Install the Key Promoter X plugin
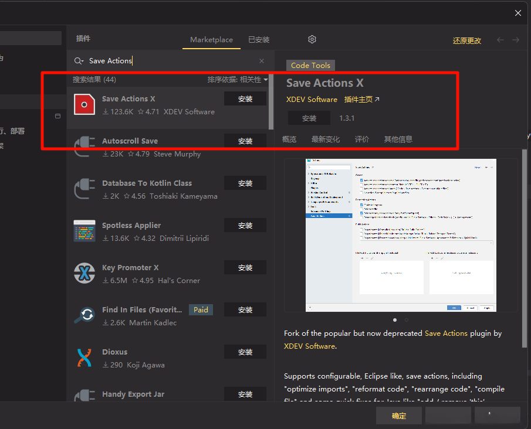Viewport: 531px width, 429px height. click(245, 268)
